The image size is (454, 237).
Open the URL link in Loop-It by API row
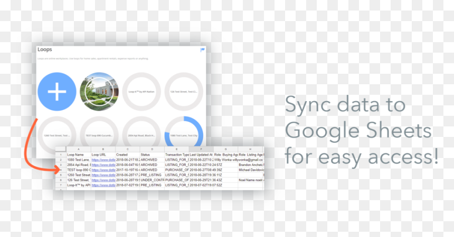103,185
